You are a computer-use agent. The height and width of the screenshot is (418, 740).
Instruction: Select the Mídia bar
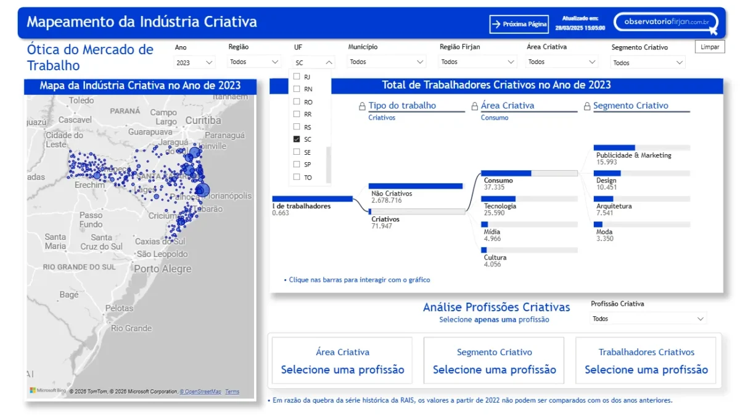529,224
